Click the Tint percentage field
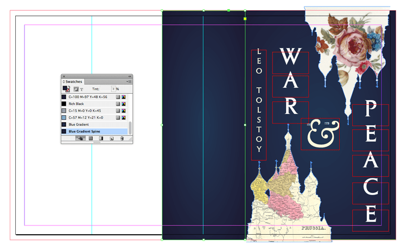Screen dimensions: 407x252 [106, 89]
